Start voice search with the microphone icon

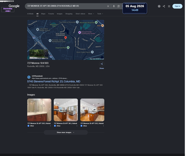(x=114, y=6)
